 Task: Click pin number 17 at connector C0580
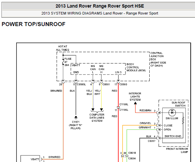[116, 84]
